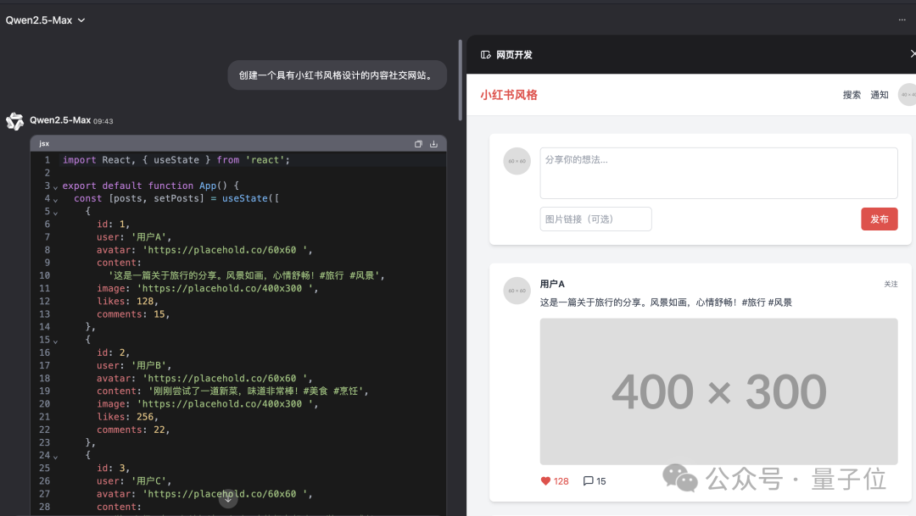
Task: Click the 分享你的想法 text area
Action: coord(718,173)
